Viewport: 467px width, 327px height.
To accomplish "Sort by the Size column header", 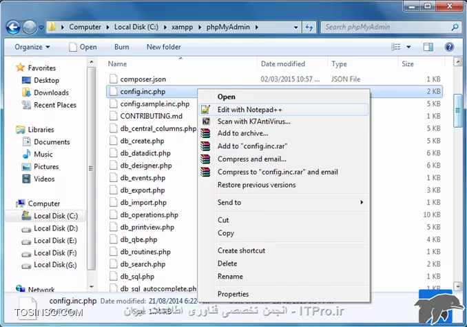I will pos(408,64).
